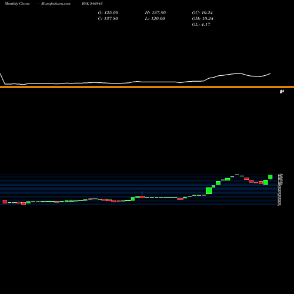Image resolution: width=294 pixels, height=294 pixels.
Task: Select the open value 'O: 125.00'
Action: [x=108, y=13]
